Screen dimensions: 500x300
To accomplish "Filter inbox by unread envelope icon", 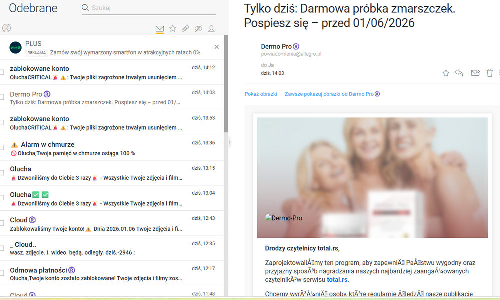I will [x=160, y=29].
